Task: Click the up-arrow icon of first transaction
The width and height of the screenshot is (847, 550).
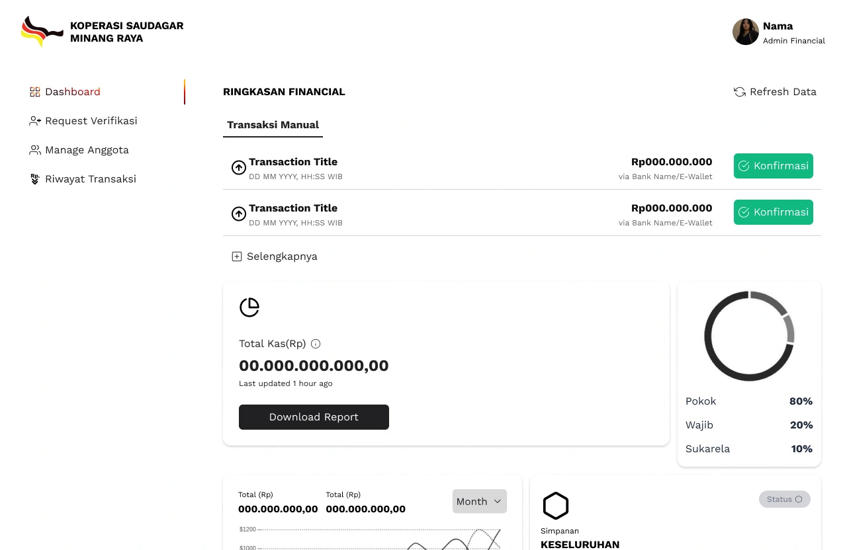Action: [239, 168]
